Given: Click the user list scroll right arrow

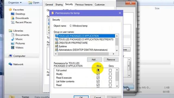Looking at the screenshot, I should tap(113, 54).
